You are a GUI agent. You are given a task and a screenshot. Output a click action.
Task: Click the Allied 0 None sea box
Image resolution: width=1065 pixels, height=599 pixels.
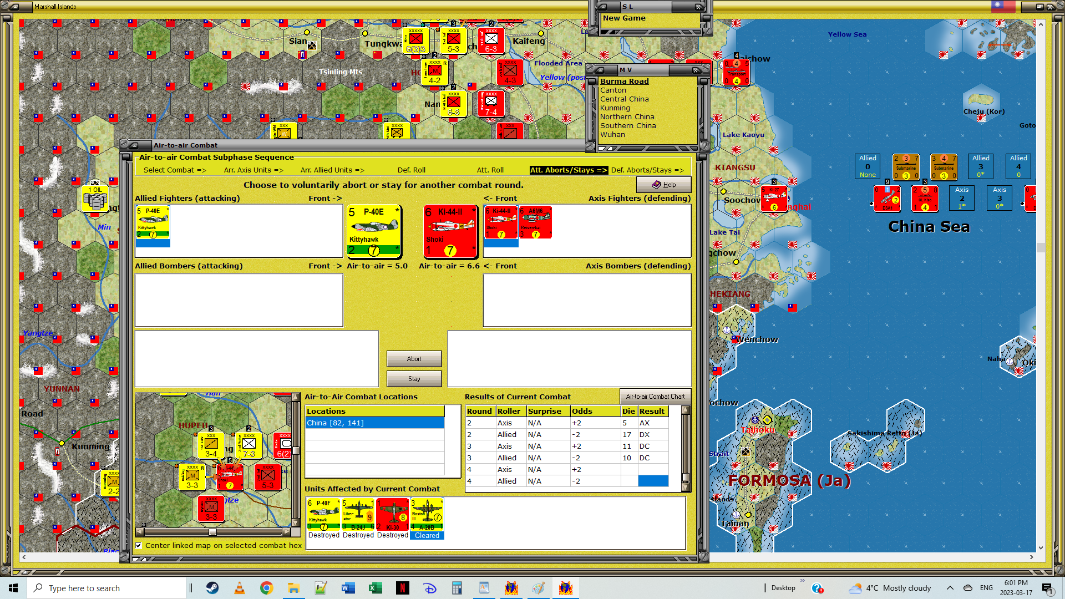click(x=868, y=166)
